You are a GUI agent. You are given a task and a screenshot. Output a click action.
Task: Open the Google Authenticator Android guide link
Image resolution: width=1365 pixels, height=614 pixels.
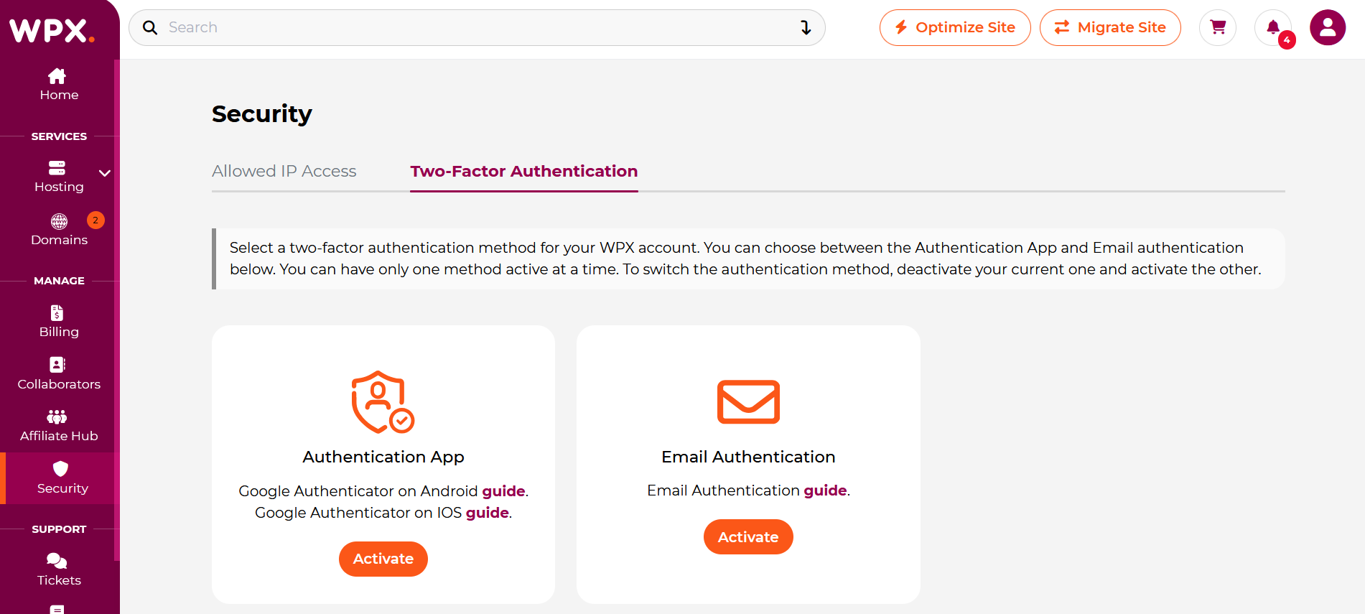pyautogui.click(x=503, y=491)
